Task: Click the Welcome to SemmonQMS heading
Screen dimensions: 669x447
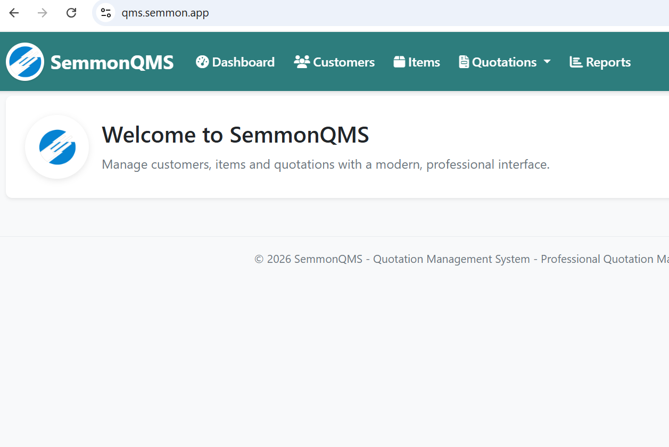Action: coord(235,135)
